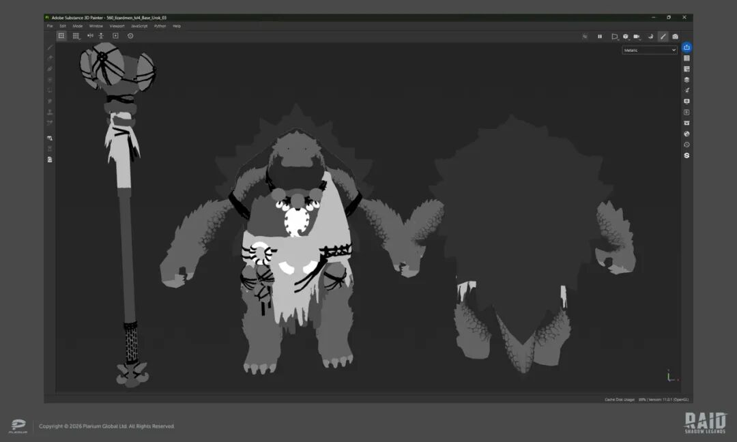Open the Assets shelf panel icon
The height and width of the screenshot is (442, 737).
[x=687, y=123]
